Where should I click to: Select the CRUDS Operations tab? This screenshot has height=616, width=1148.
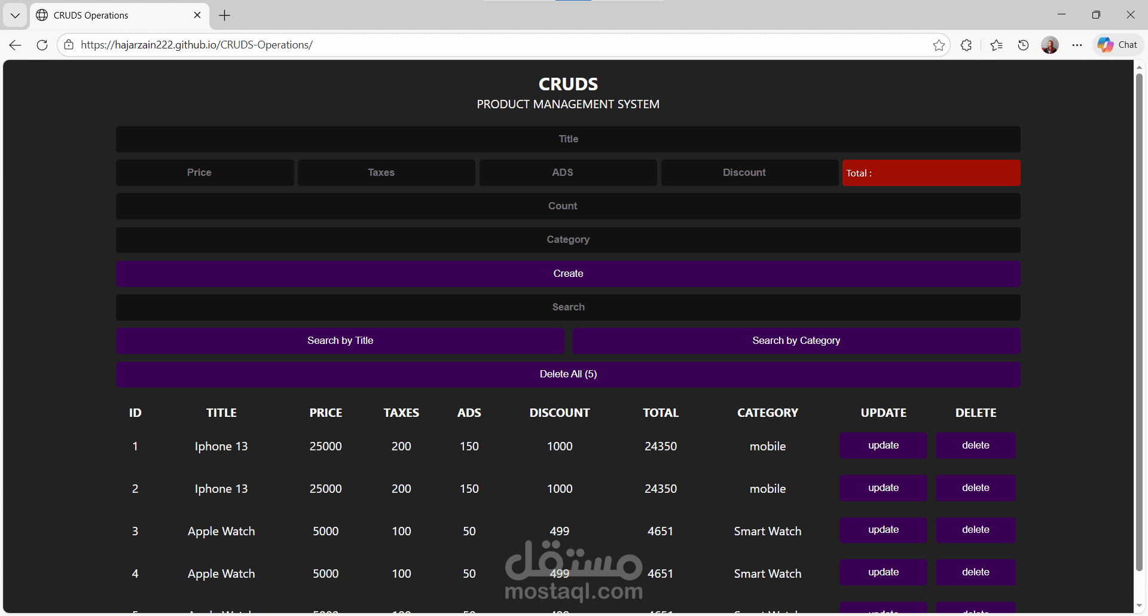click(118, 16)
